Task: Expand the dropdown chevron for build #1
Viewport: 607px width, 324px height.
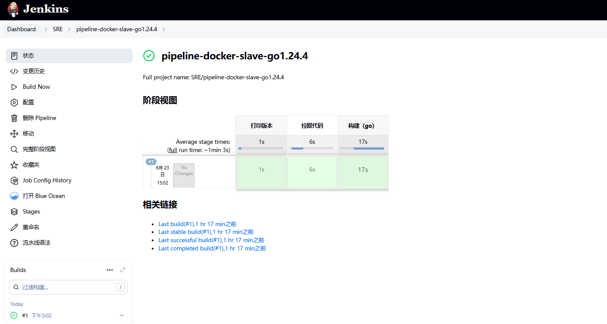Action: click(x=122, y=315)
